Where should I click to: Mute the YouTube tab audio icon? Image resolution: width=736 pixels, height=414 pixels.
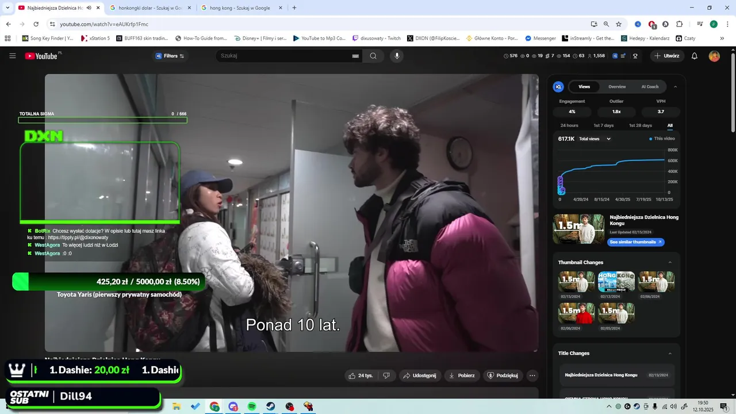[89, 8]
